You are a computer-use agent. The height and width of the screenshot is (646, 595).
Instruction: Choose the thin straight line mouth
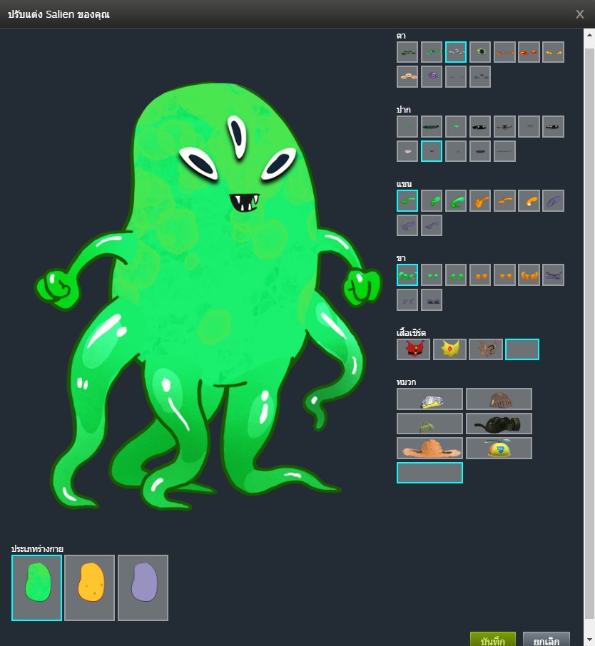coord(504,151)
